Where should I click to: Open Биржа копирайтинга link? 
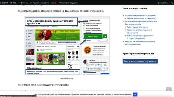pos(137,39)
